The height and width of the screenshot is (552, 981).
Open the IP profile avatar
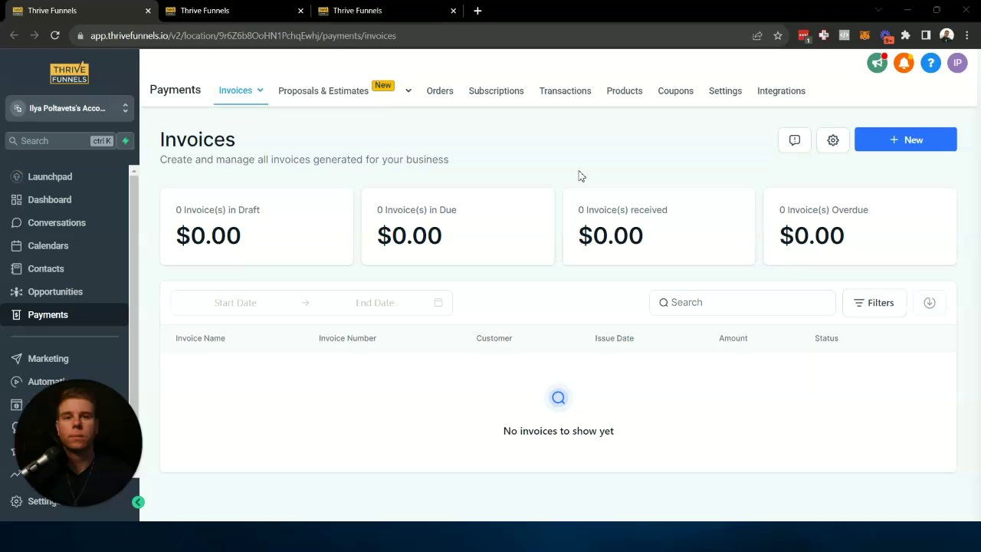tap(957, 64)
